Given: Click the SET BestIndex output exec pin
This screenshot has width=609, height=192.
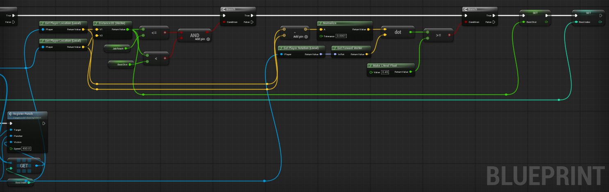Looking at the screenshot, I should (600, 16).
